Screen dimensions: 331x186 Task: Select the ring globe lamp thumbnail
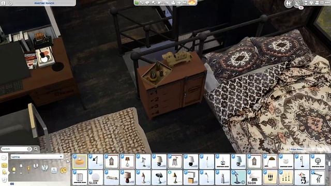(318, 162)
